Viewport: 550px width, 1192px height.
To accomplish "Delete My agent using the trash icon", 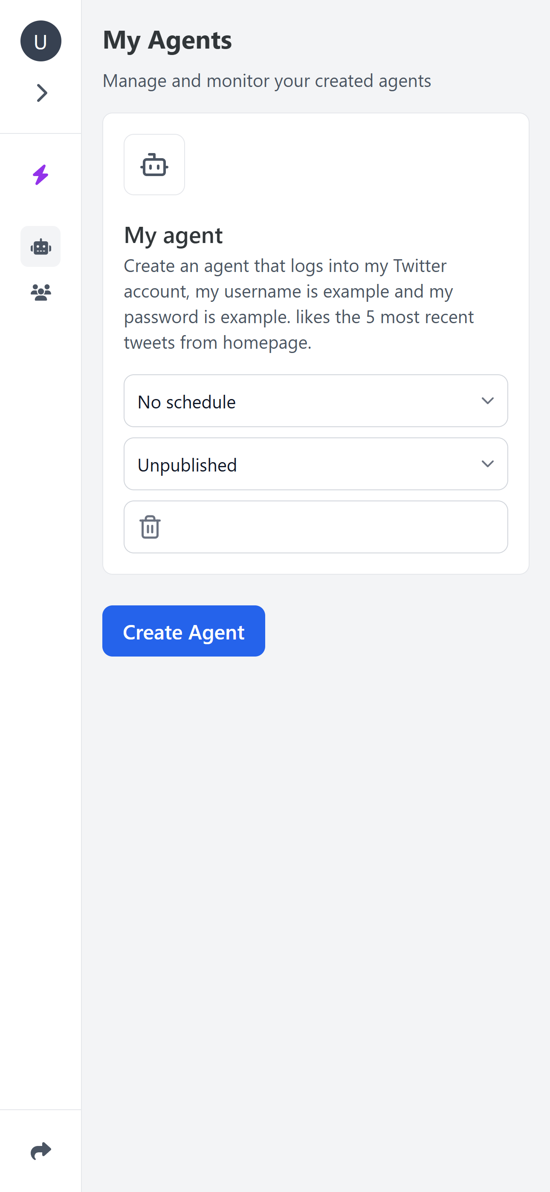I will pos(150,527).
